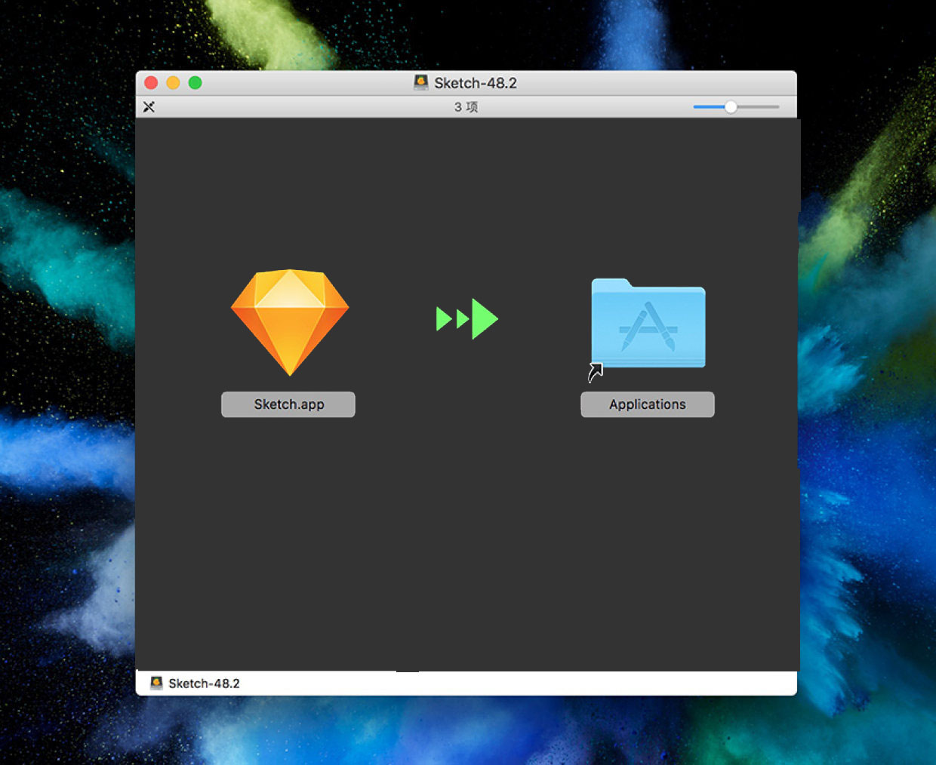Select the Applications folder alias icon
Viewport: 936px width, 765px height.
(648, 326)
